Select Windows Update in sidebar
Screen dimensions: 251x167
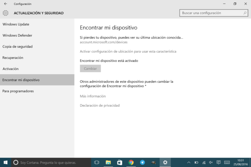pos(37,24)
